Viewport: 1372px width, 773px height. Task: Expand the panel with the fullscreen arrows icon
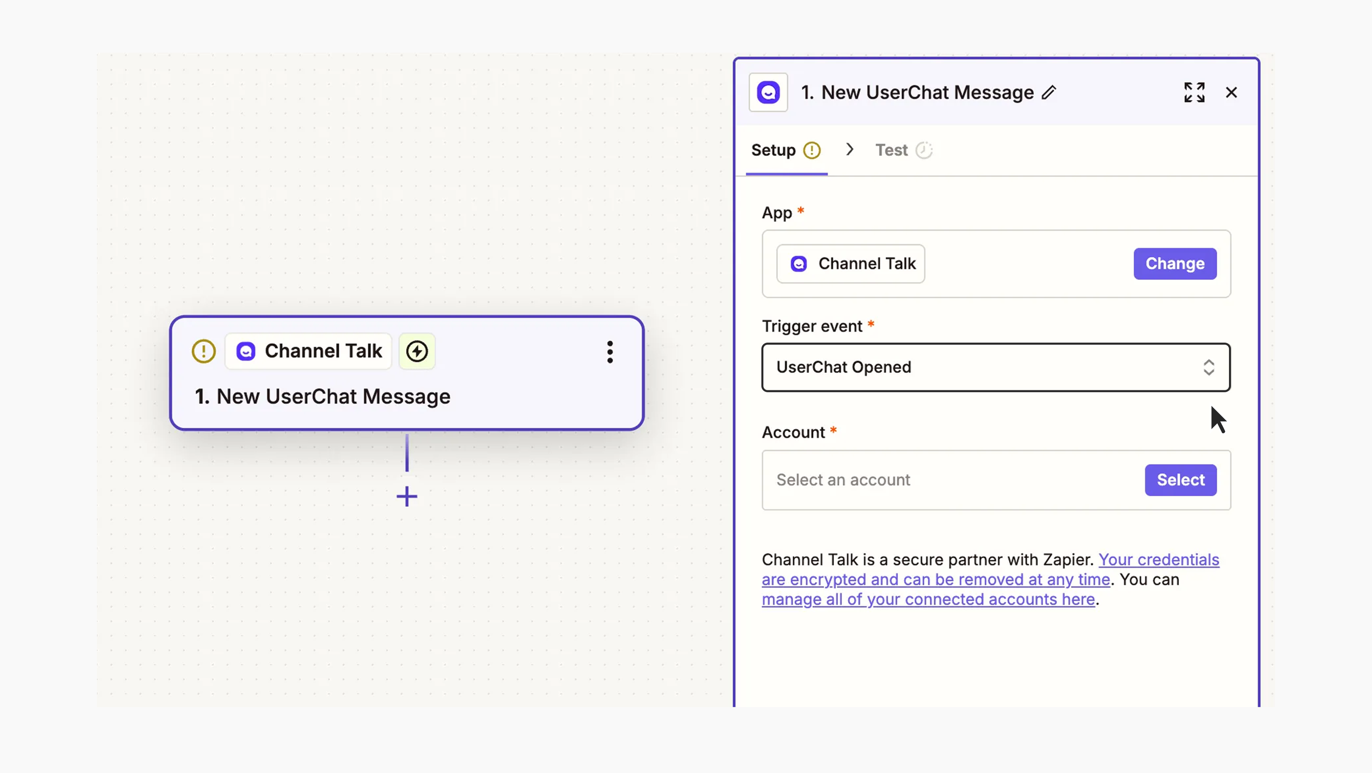(1194, 93)
